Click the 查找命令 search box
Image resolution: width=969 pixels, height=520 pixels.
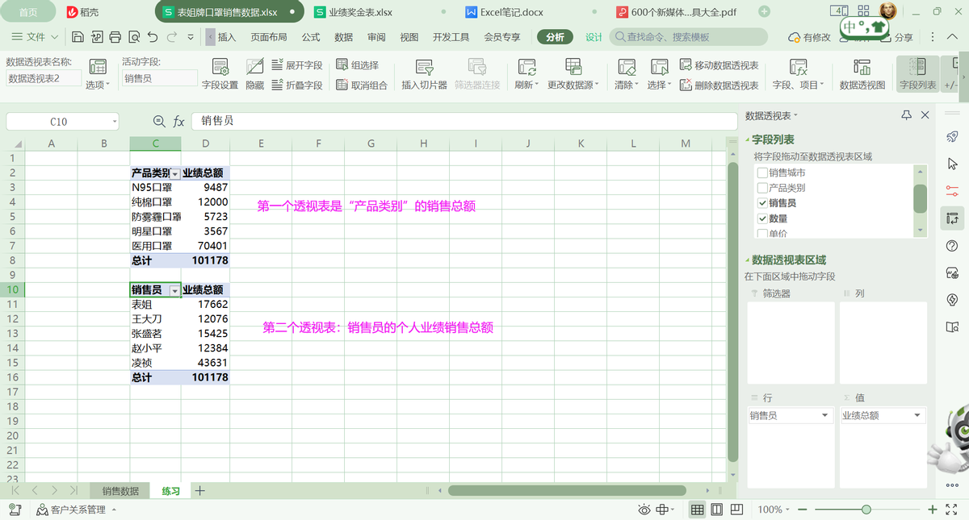(689, 37)
